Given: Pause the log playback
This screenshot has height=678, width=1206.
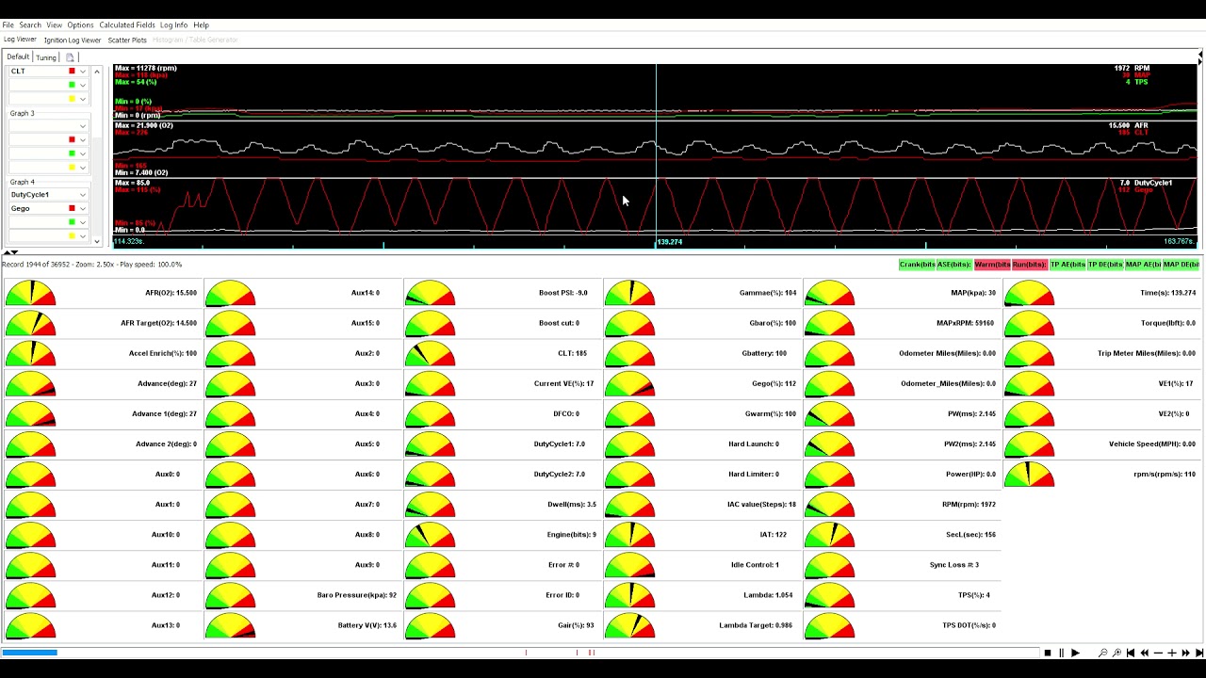Looking at the screenshot, I should pos(1061,653).
